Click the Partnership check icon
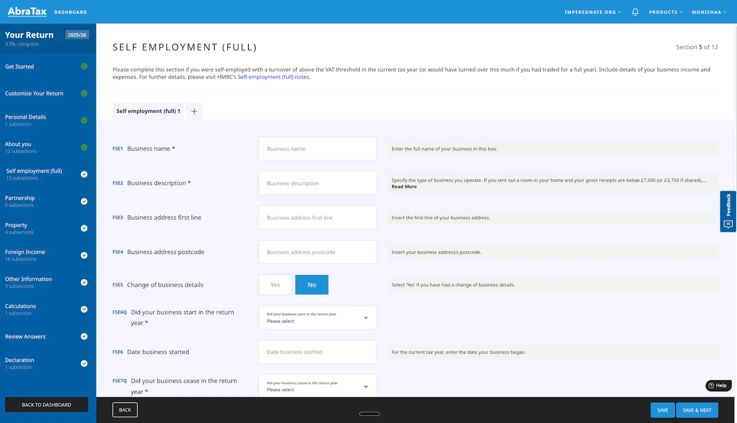 coord(84,201)
